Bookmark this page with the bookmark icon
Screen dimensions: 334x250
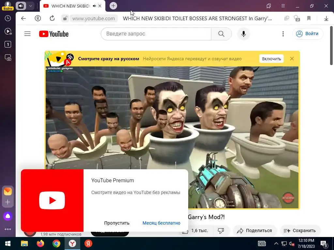[309, 19]
